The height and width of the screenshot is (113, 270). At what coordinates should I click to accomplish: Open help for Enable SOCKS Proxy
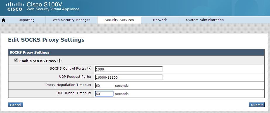tap(59, 61)
